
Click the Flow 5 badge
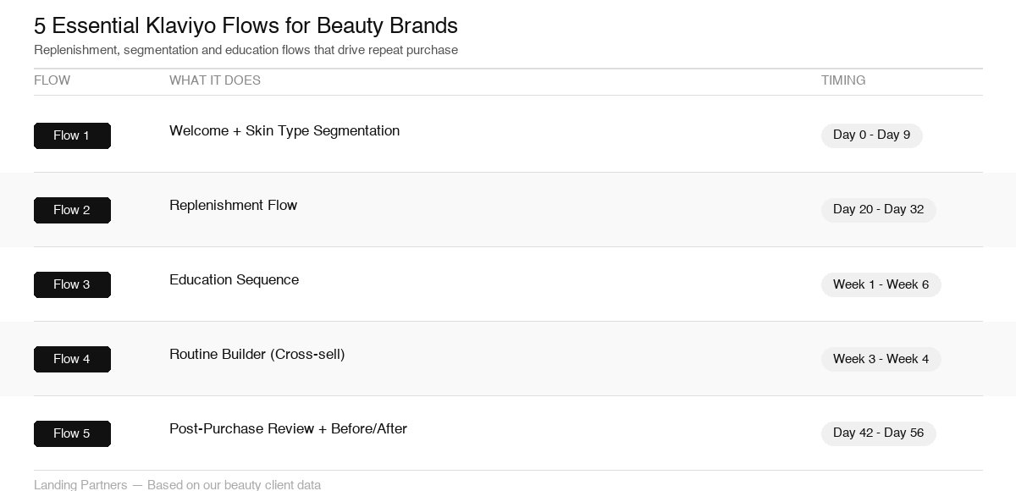click(72, 433)
